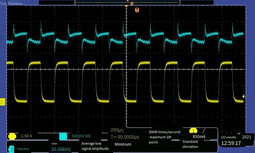Click the measurement channel 2 badge

12,149
